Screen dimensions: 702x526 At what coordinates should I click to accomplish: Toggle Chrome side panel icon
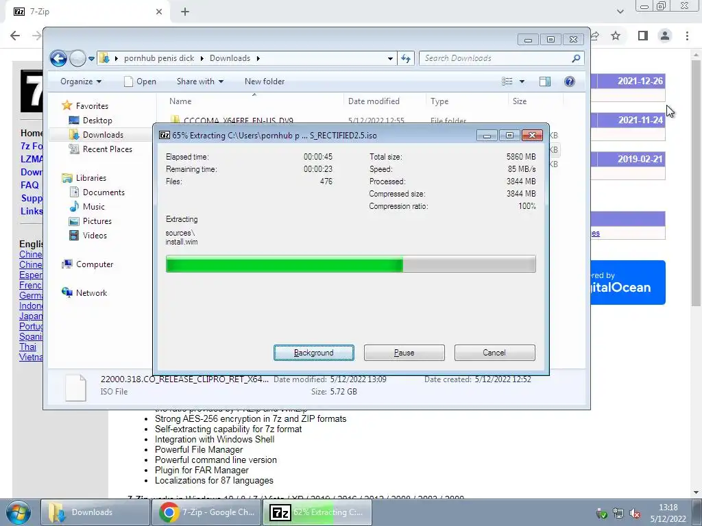coord(643,36)
